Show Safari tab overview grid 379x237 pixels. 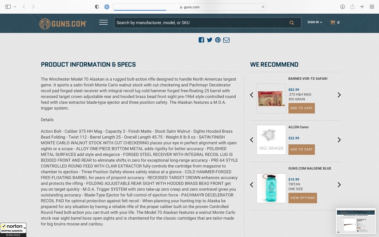(372, 7)
